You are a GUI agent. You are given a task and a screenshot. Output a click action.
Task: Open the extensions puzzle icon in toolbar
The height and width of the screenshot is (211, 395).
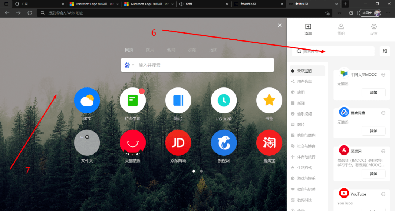click(351, 13)
